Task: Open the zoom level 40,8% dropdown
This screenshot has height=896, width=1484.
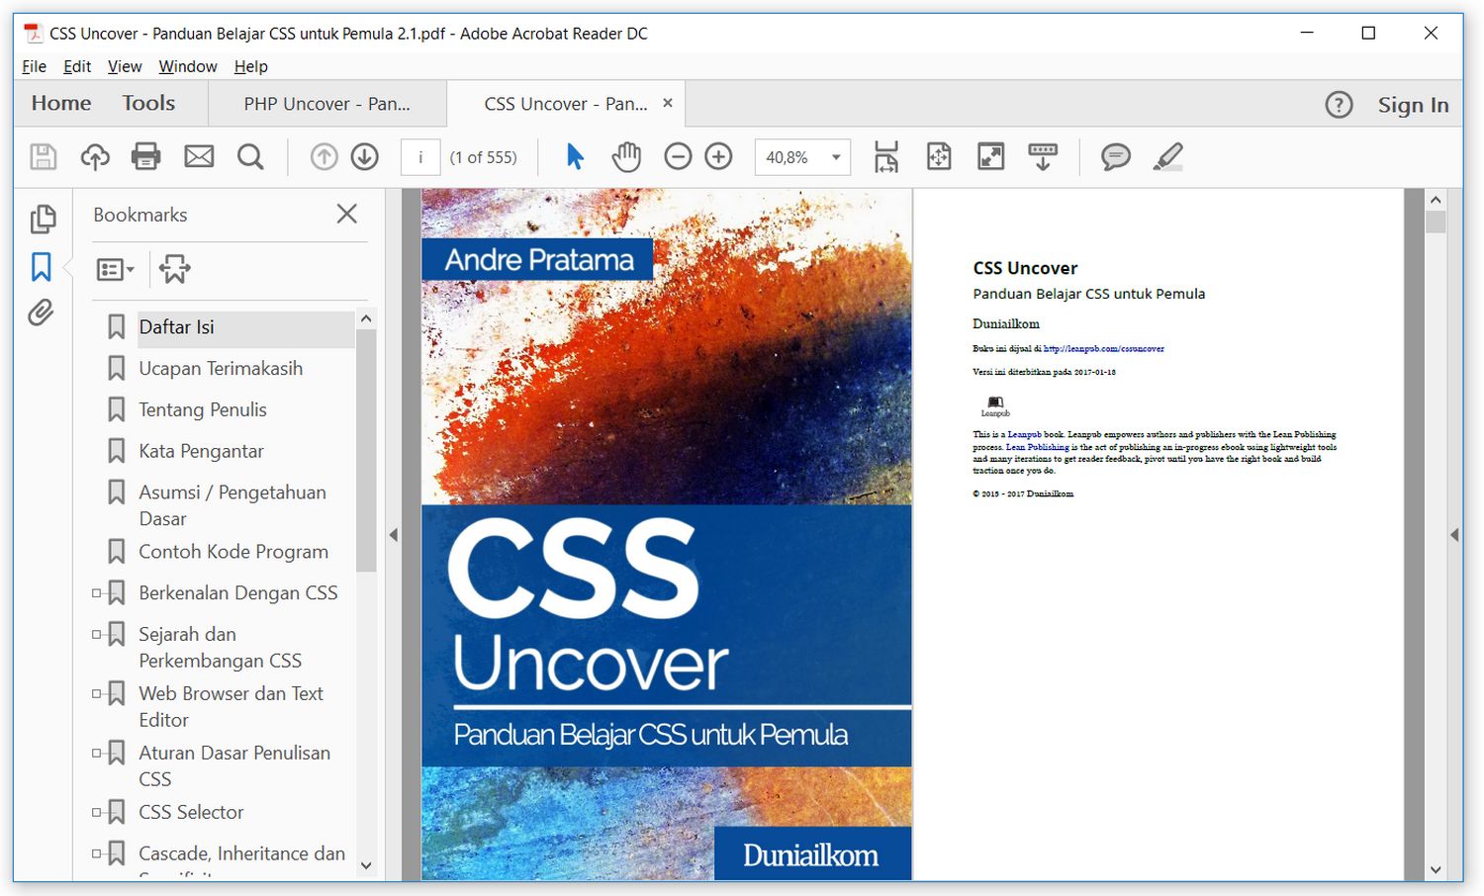Action: pos(836,157)
